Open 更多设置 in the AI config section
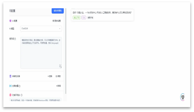 (56, 21)
